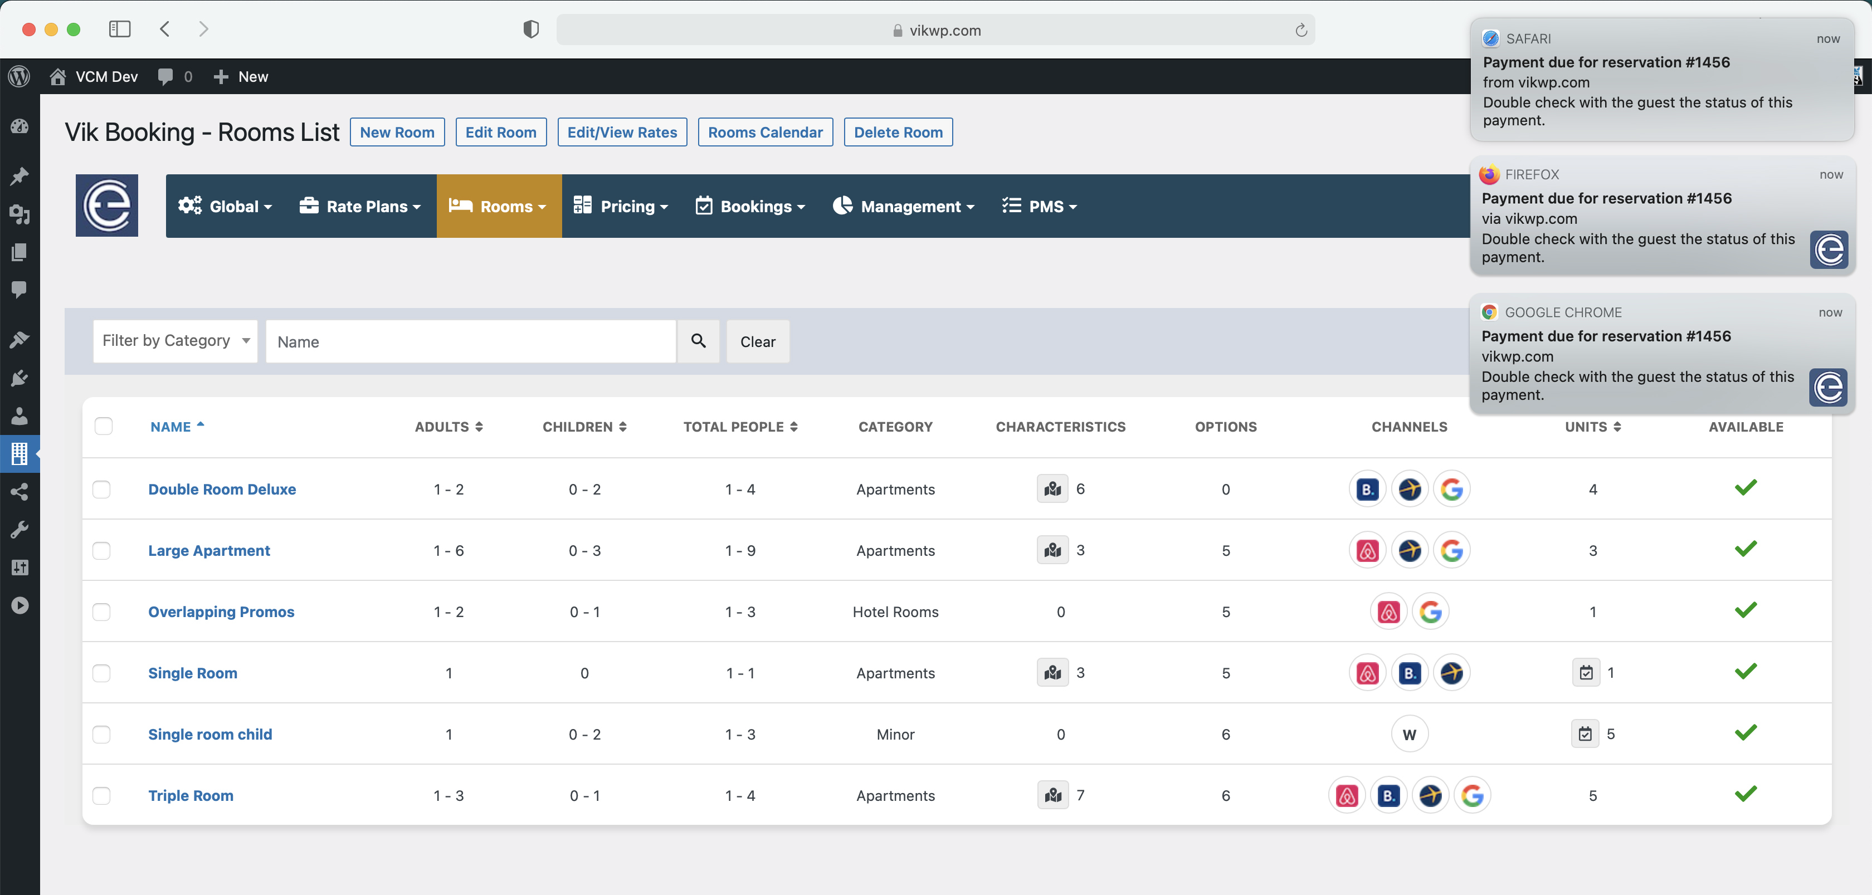Toggle the select-all checkbox in table header
Screen dimensions: 1872x895
coord(104,427)
